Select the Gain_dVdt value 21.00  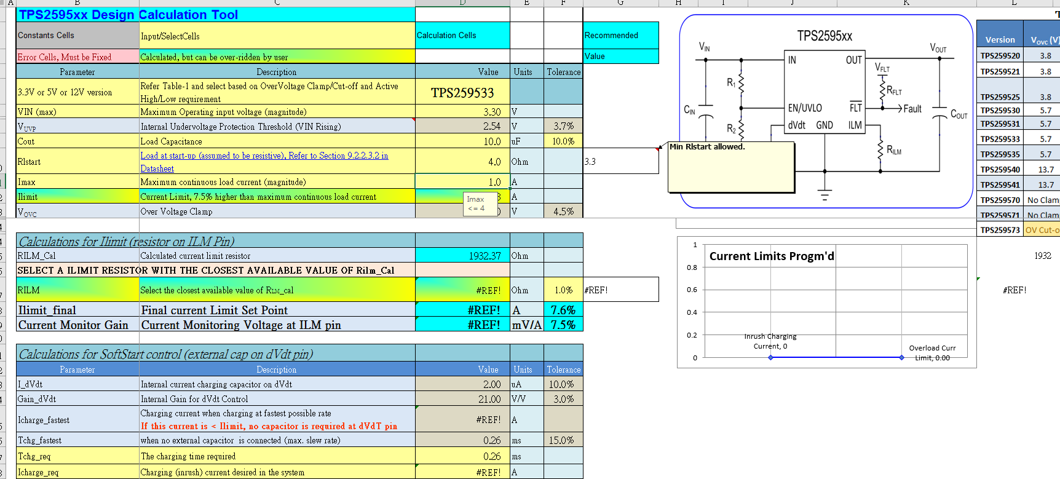462,399
